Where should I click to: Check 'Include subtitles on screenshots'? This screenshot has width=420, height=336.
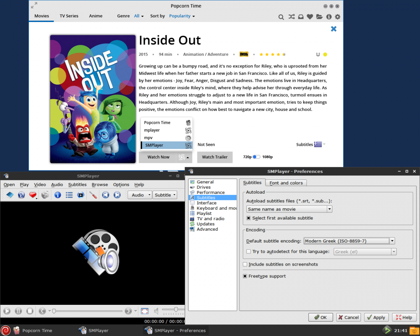pyautogui.click(x=245, y=264)
